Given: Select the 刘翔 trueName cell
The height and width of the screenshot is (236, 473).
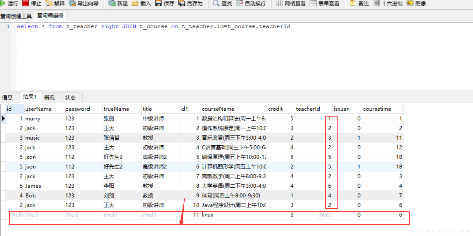Looking at the screenshot, I should [122, 196].
